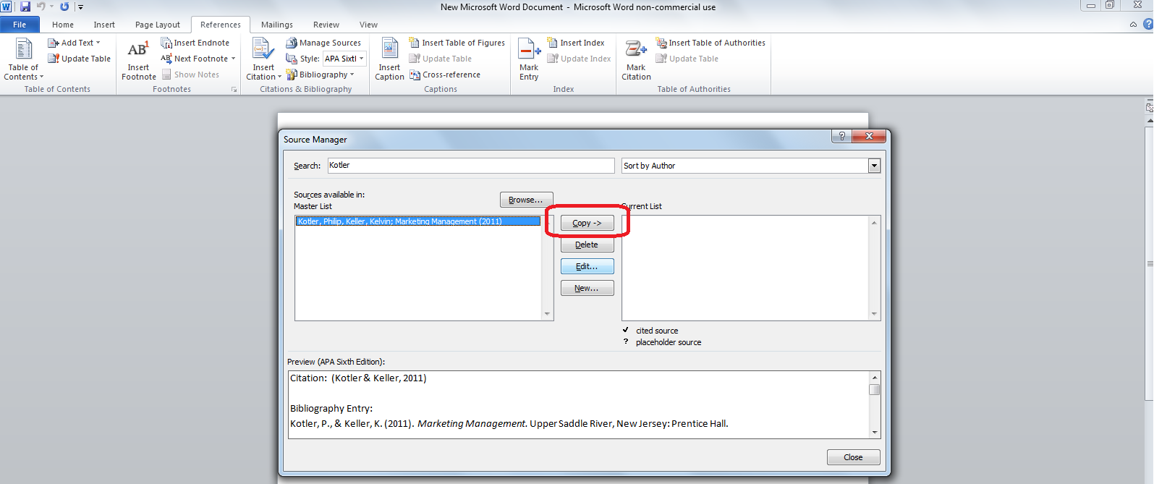Image resolution: width=1154 pixels, height=484 pixels.
Task: Click the Insert Endnote icon
Action: click(x=166, y=43)
